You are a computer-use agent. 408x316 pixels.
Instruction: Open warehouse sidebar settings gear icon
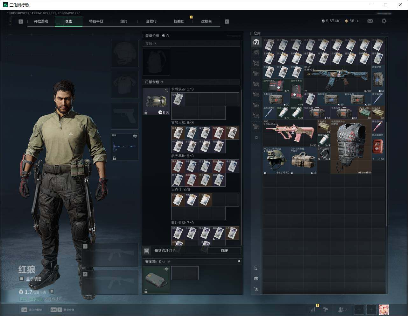(x=256, y=138)
